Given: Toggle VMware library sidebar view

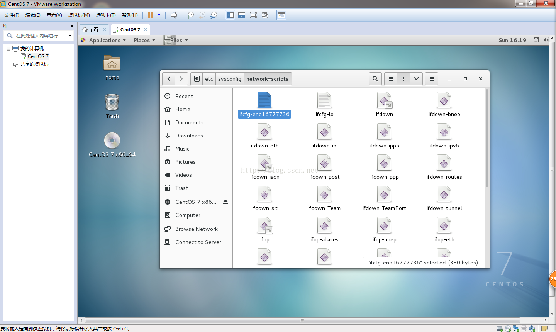Looking at the screenshot, I should pos(230,15).
